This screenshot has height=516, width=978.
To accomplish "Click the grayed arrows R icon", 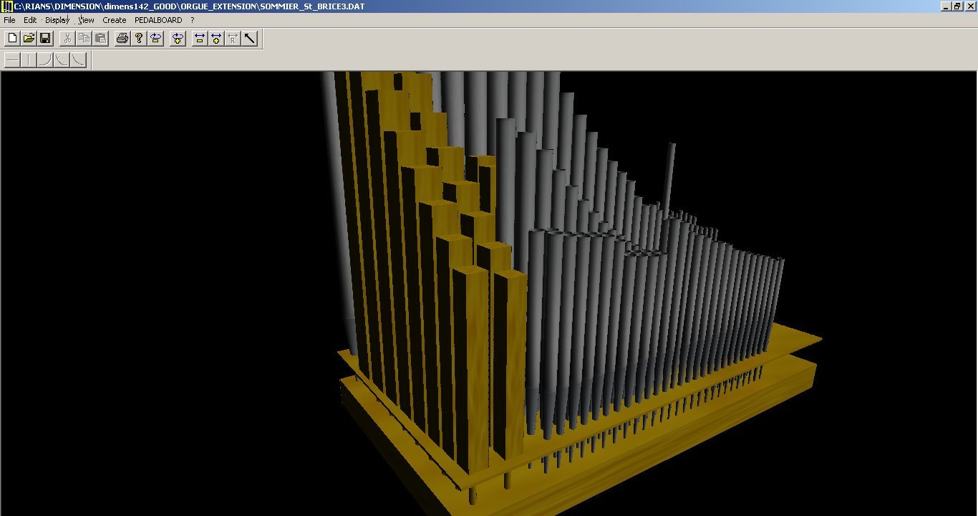I will (233, 38).
